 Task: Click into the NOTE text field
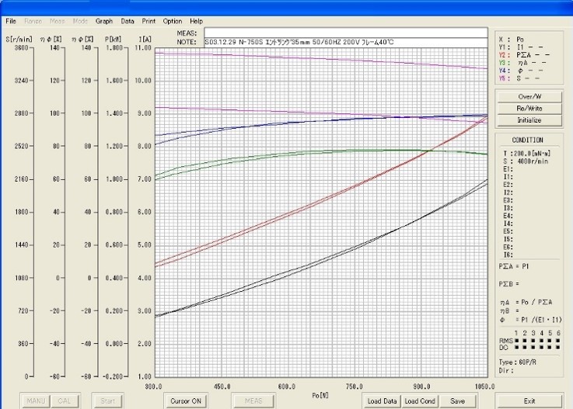coord(346,42)
